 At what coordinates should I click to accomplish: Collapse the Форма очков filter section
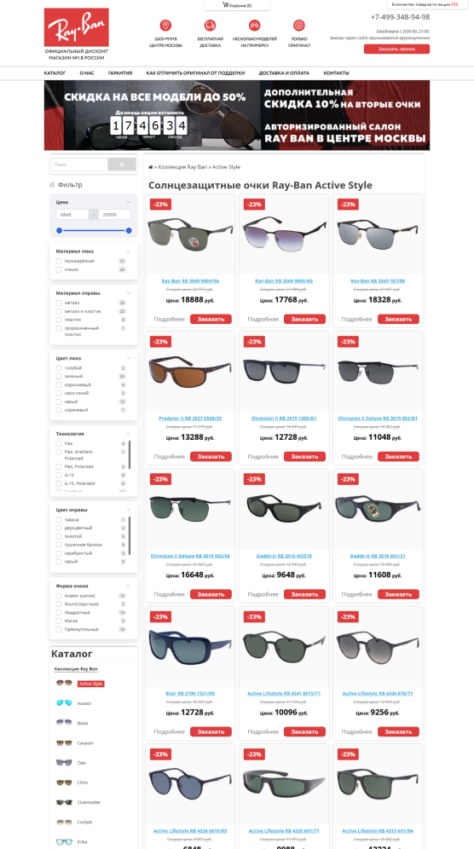[x=129, y=586]
